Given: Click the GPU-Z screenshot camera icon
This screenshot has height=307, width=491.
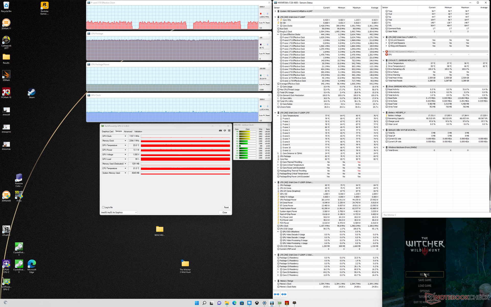Looking at the screenshot, I should pyautogui.click(x=220, y=130).
